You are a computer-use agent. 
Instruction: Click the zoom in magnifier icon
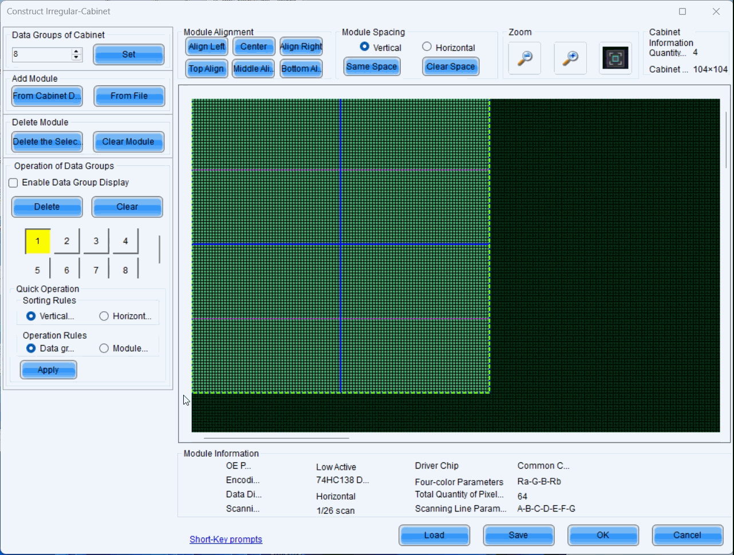[x=570, y=58]
